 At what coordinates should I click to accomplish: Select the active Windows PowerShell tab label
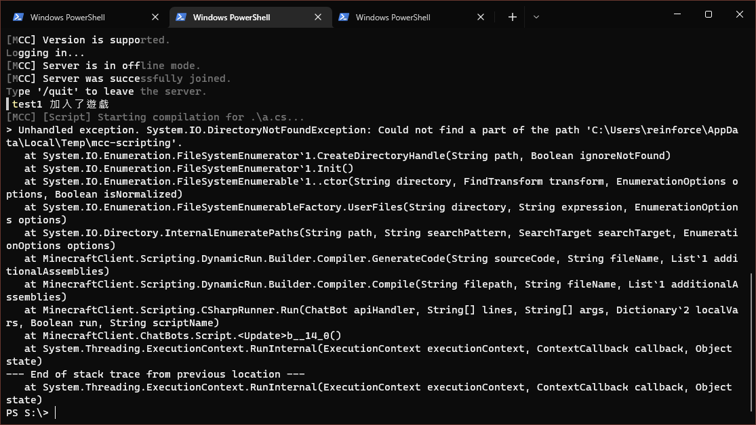[x=231, y=17]
